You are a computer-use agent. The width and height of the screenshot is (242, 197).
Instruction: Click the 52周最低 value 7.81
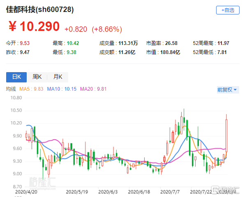pyautogui.click(x=222, y=52)
